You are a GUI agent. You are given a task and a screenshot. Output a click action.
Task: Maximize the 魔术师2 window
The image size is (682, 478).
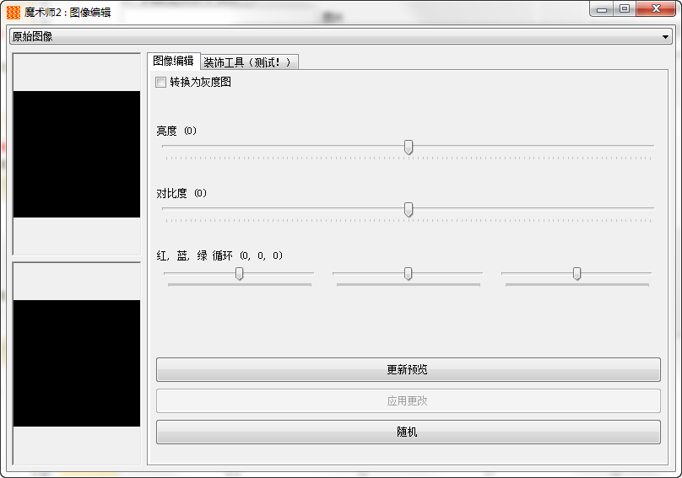(625, 8)
